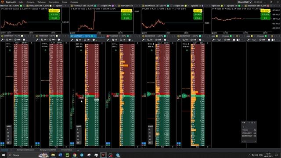This screenshot has height=158, width=281.
Task: Click info icon in second VINEUSDT order book
Action: (59, 39)
